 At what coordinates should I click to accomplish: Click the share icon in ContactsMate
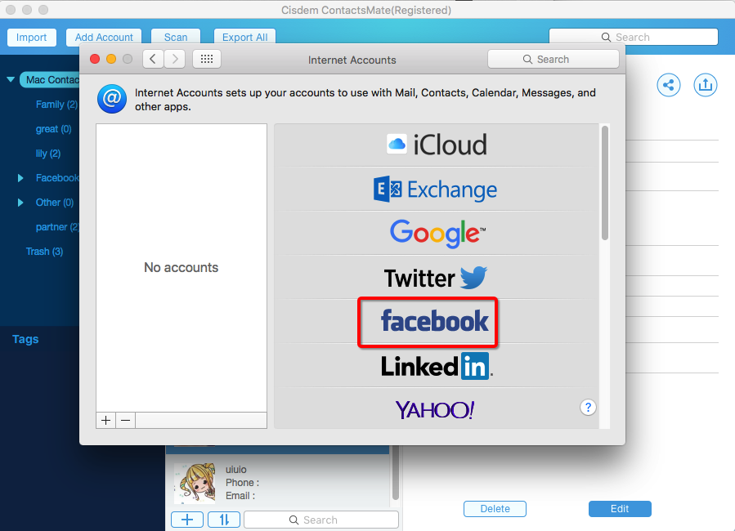[669, 85]
